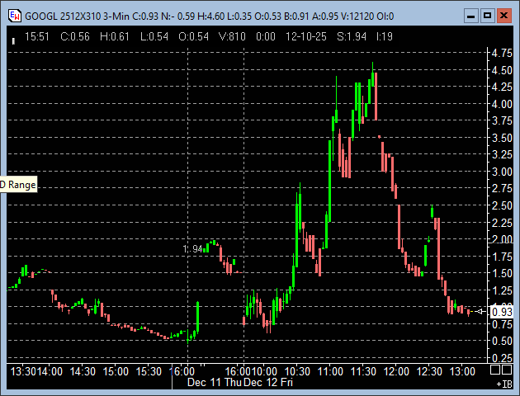Viewport: 520px width, 396px height.
Task: Click the last-price arrow marker beside 0.93
Action: tap(483, 311)
